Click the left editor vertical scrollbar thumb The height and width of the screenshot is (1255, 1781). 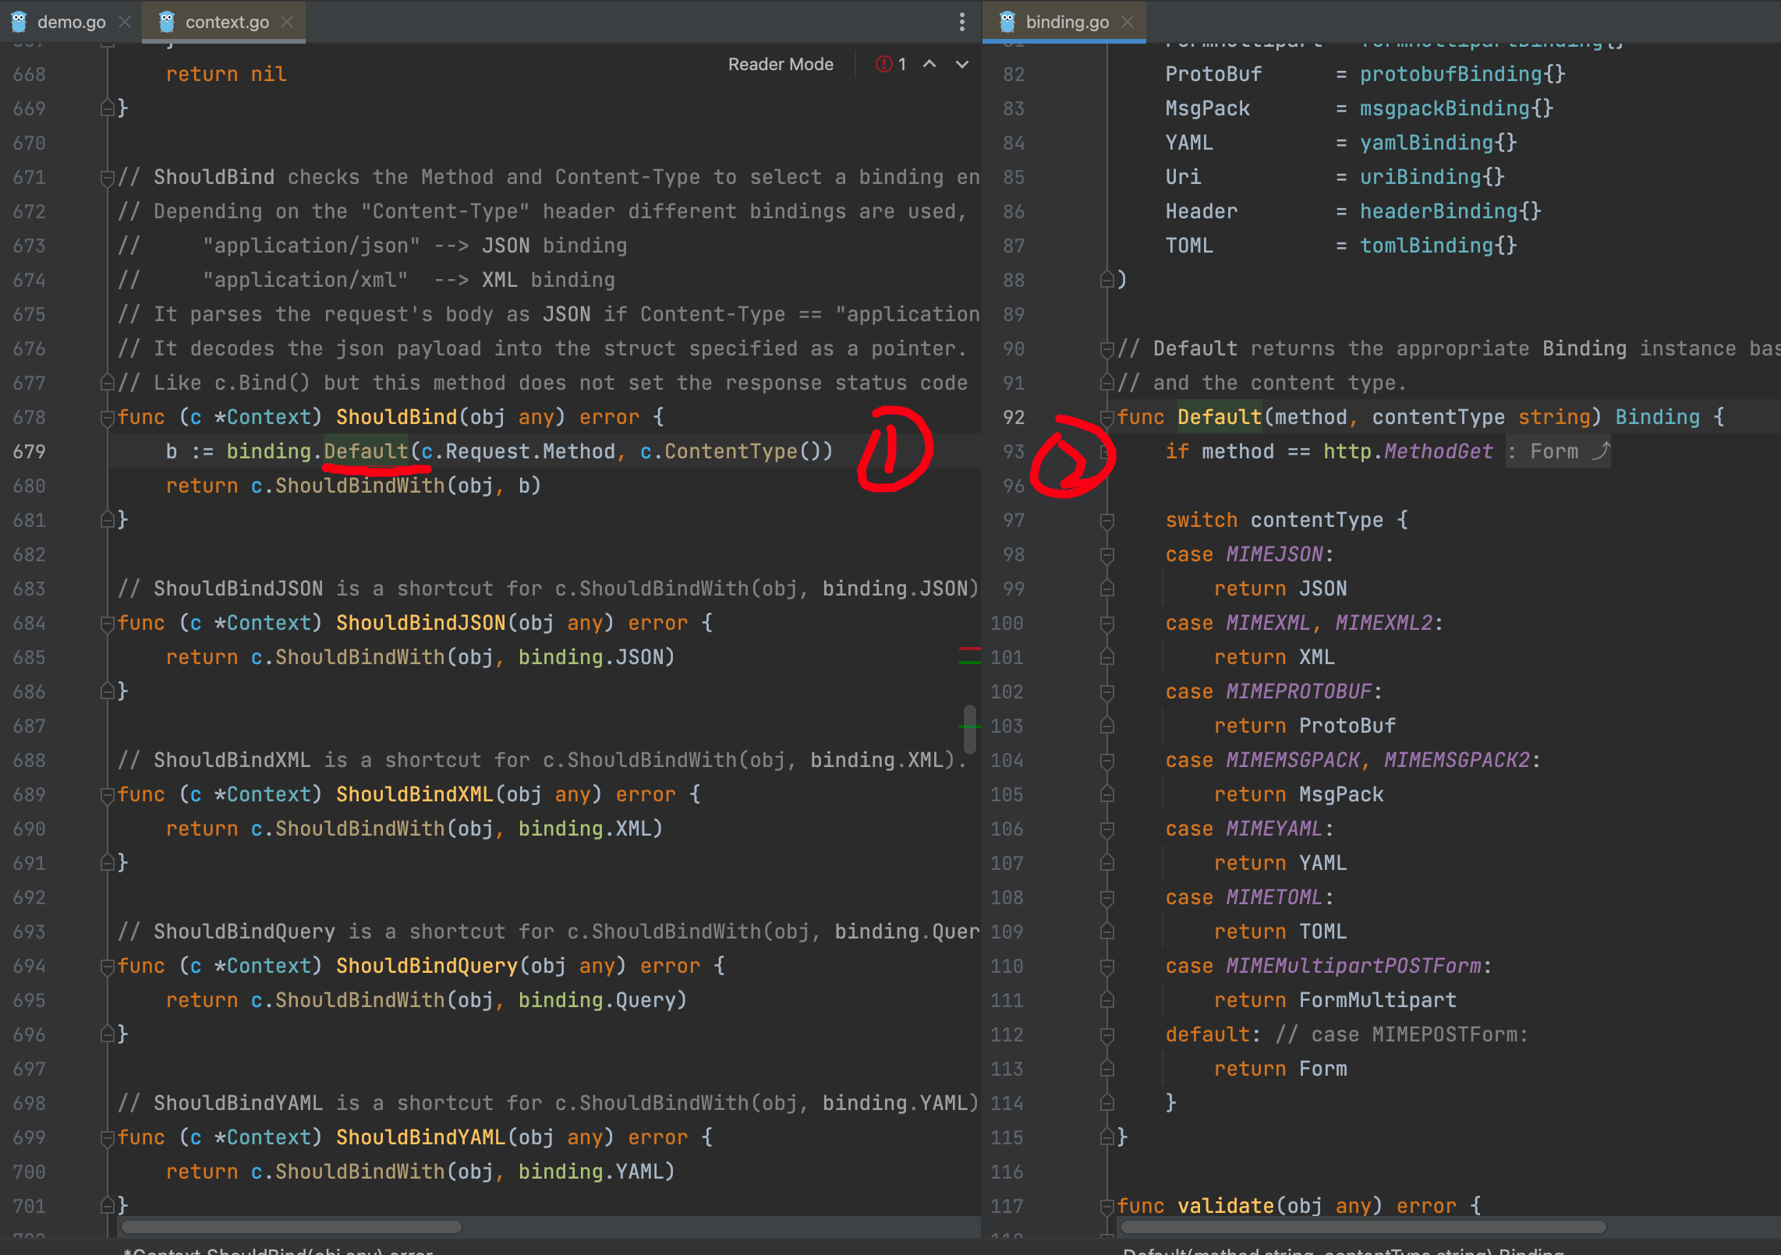click(969, 729)
